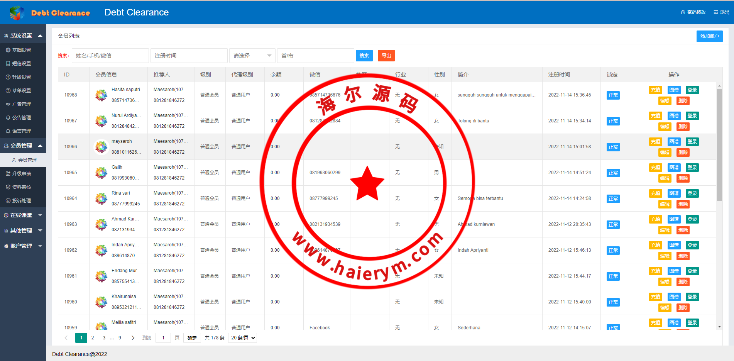Open 广告管理 in the sidebar
This screenshot has height=361, width=734.
pyautogui.click(x=22, y=104)
